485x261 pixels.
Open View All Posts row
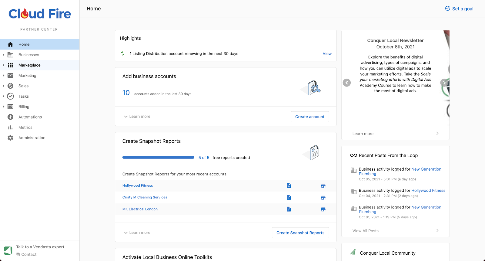pos(395,231)
